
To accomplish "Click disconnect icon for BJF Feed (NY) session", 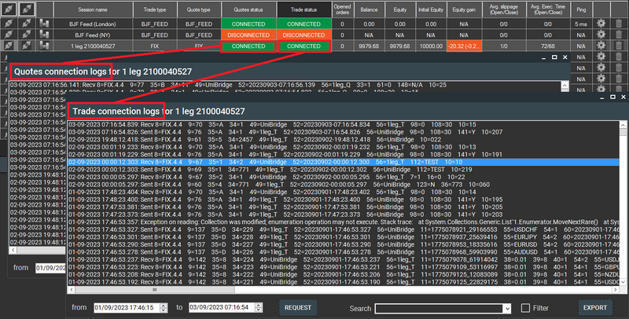I will pyautogui.click(x=26, y=35).
